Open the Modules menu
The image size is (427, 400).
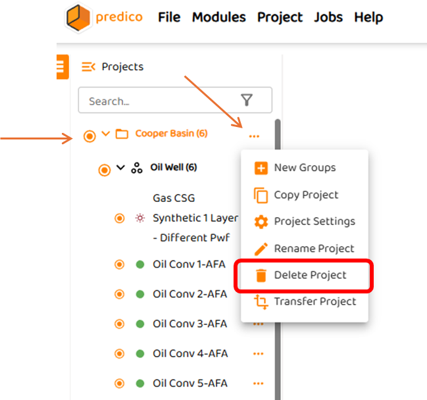pyautogui.click(x=218, y=17)
